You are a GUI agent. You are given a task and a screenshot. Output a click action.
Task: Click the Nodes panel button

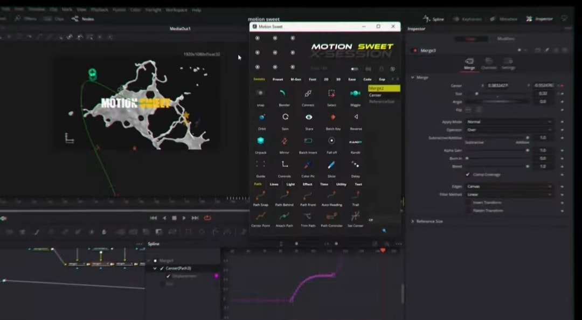(x=83, y=19)
